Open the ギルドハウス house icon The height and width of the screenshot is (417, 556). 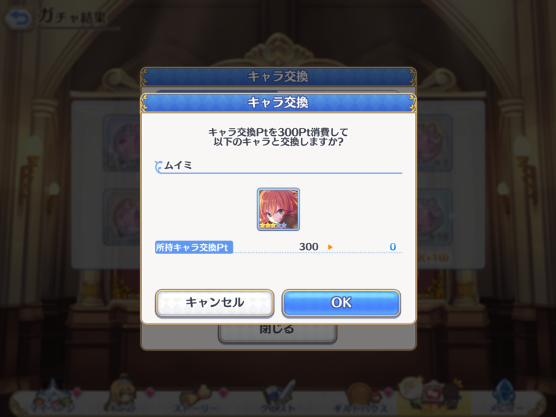360,398
